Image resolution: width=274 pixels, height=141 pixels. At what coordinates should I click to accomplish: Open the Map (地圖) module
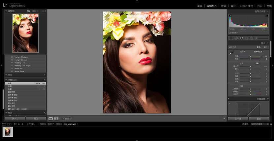224,6
